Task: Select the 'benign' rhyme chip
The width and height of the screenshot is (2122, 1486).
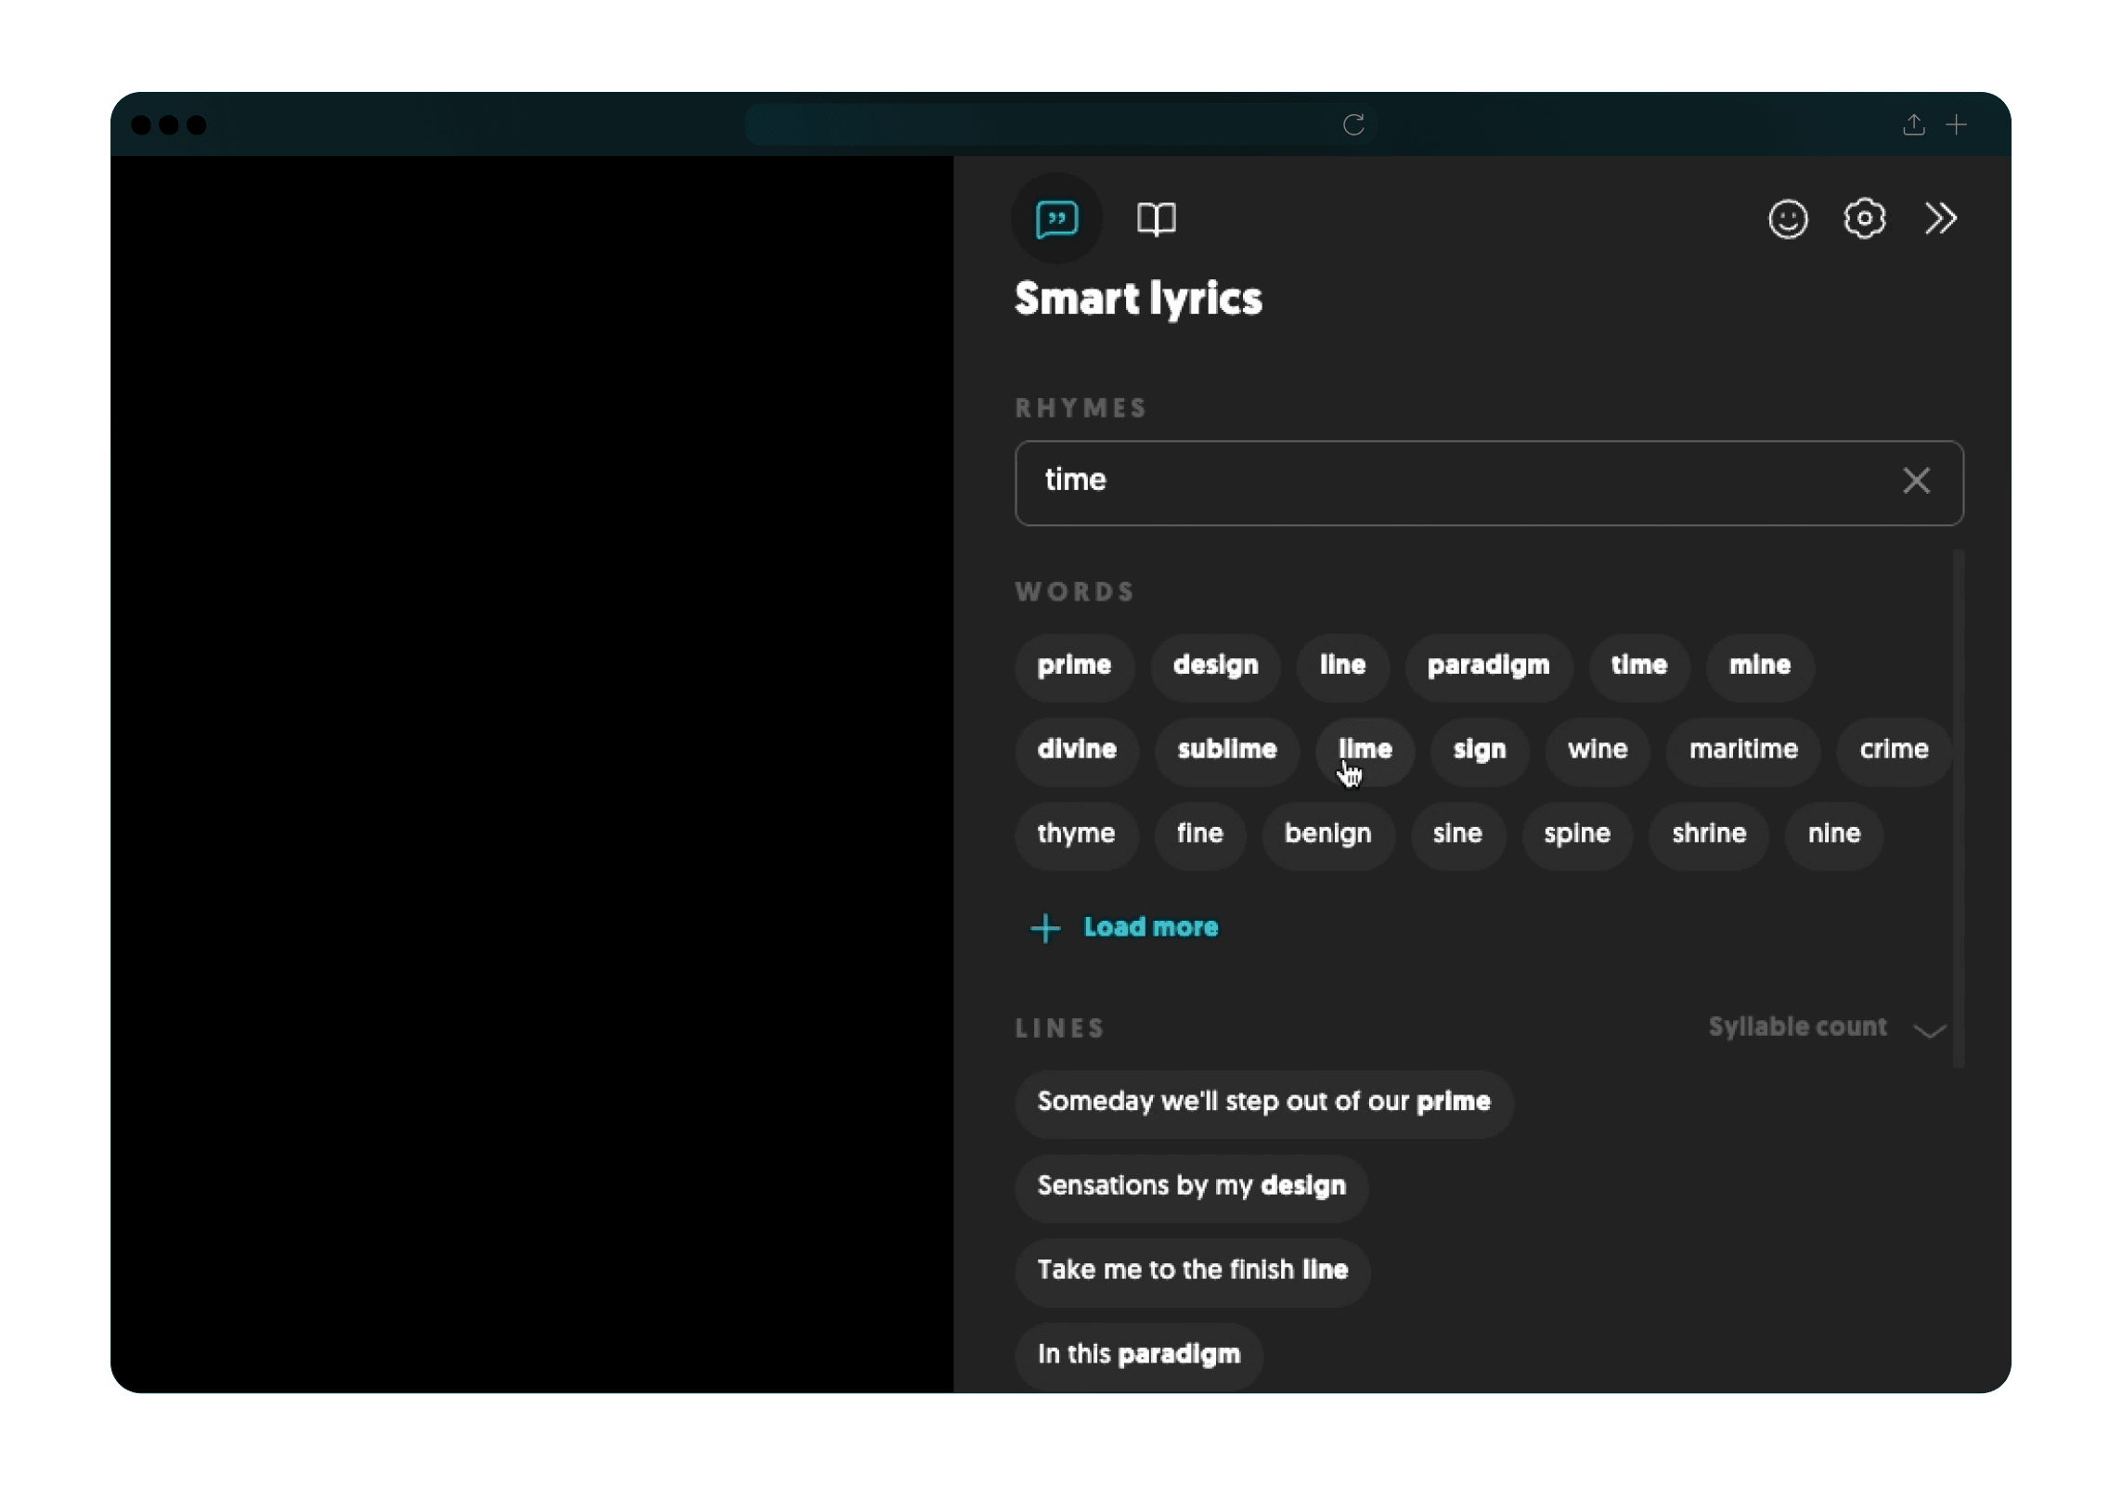Action: 1327,833
